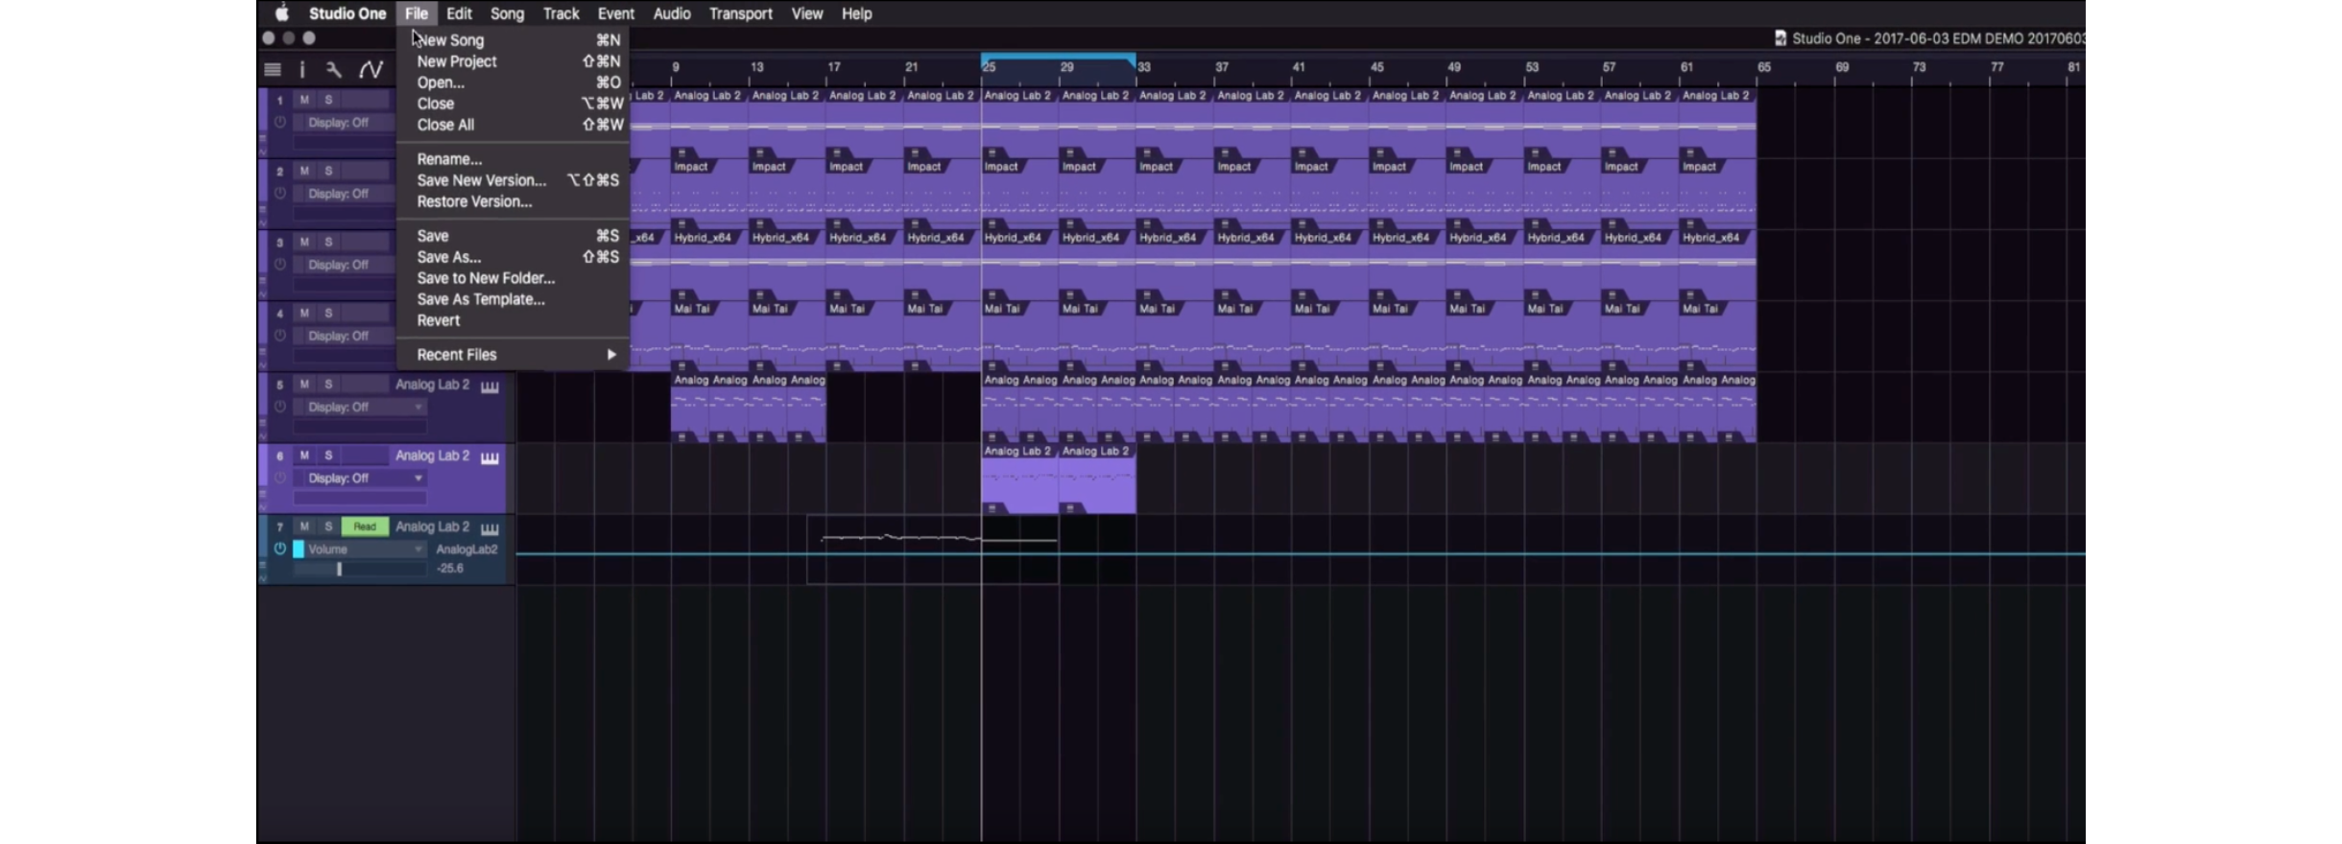Viewport: 2342px width, 844px height.
Task: Mute track 4
Action: [304, 313]
